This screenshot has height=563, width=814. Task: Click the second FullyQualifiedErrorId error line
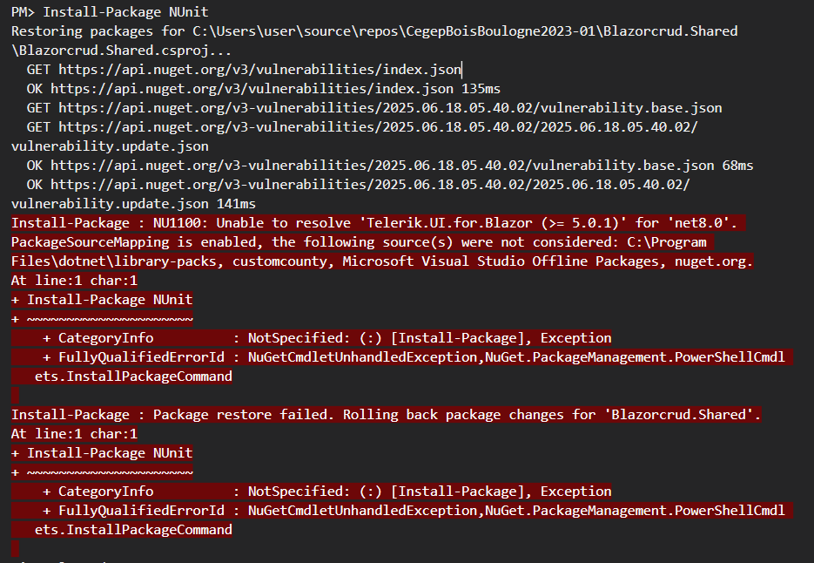pyautogui.click(x=414, y=511)
